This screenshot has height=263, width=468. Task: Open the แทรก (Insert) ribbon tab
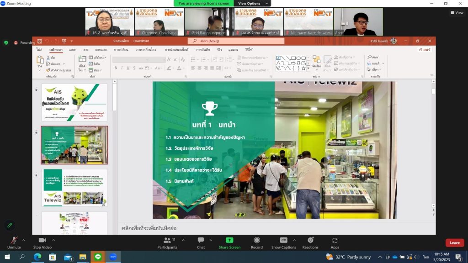72,49
